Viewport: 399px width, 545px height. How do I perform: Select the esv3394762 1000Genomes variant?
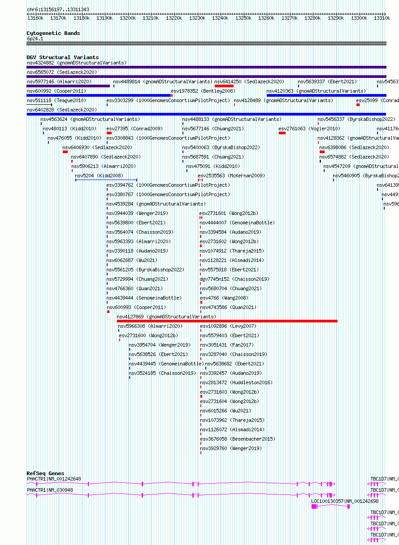(168, 185)
